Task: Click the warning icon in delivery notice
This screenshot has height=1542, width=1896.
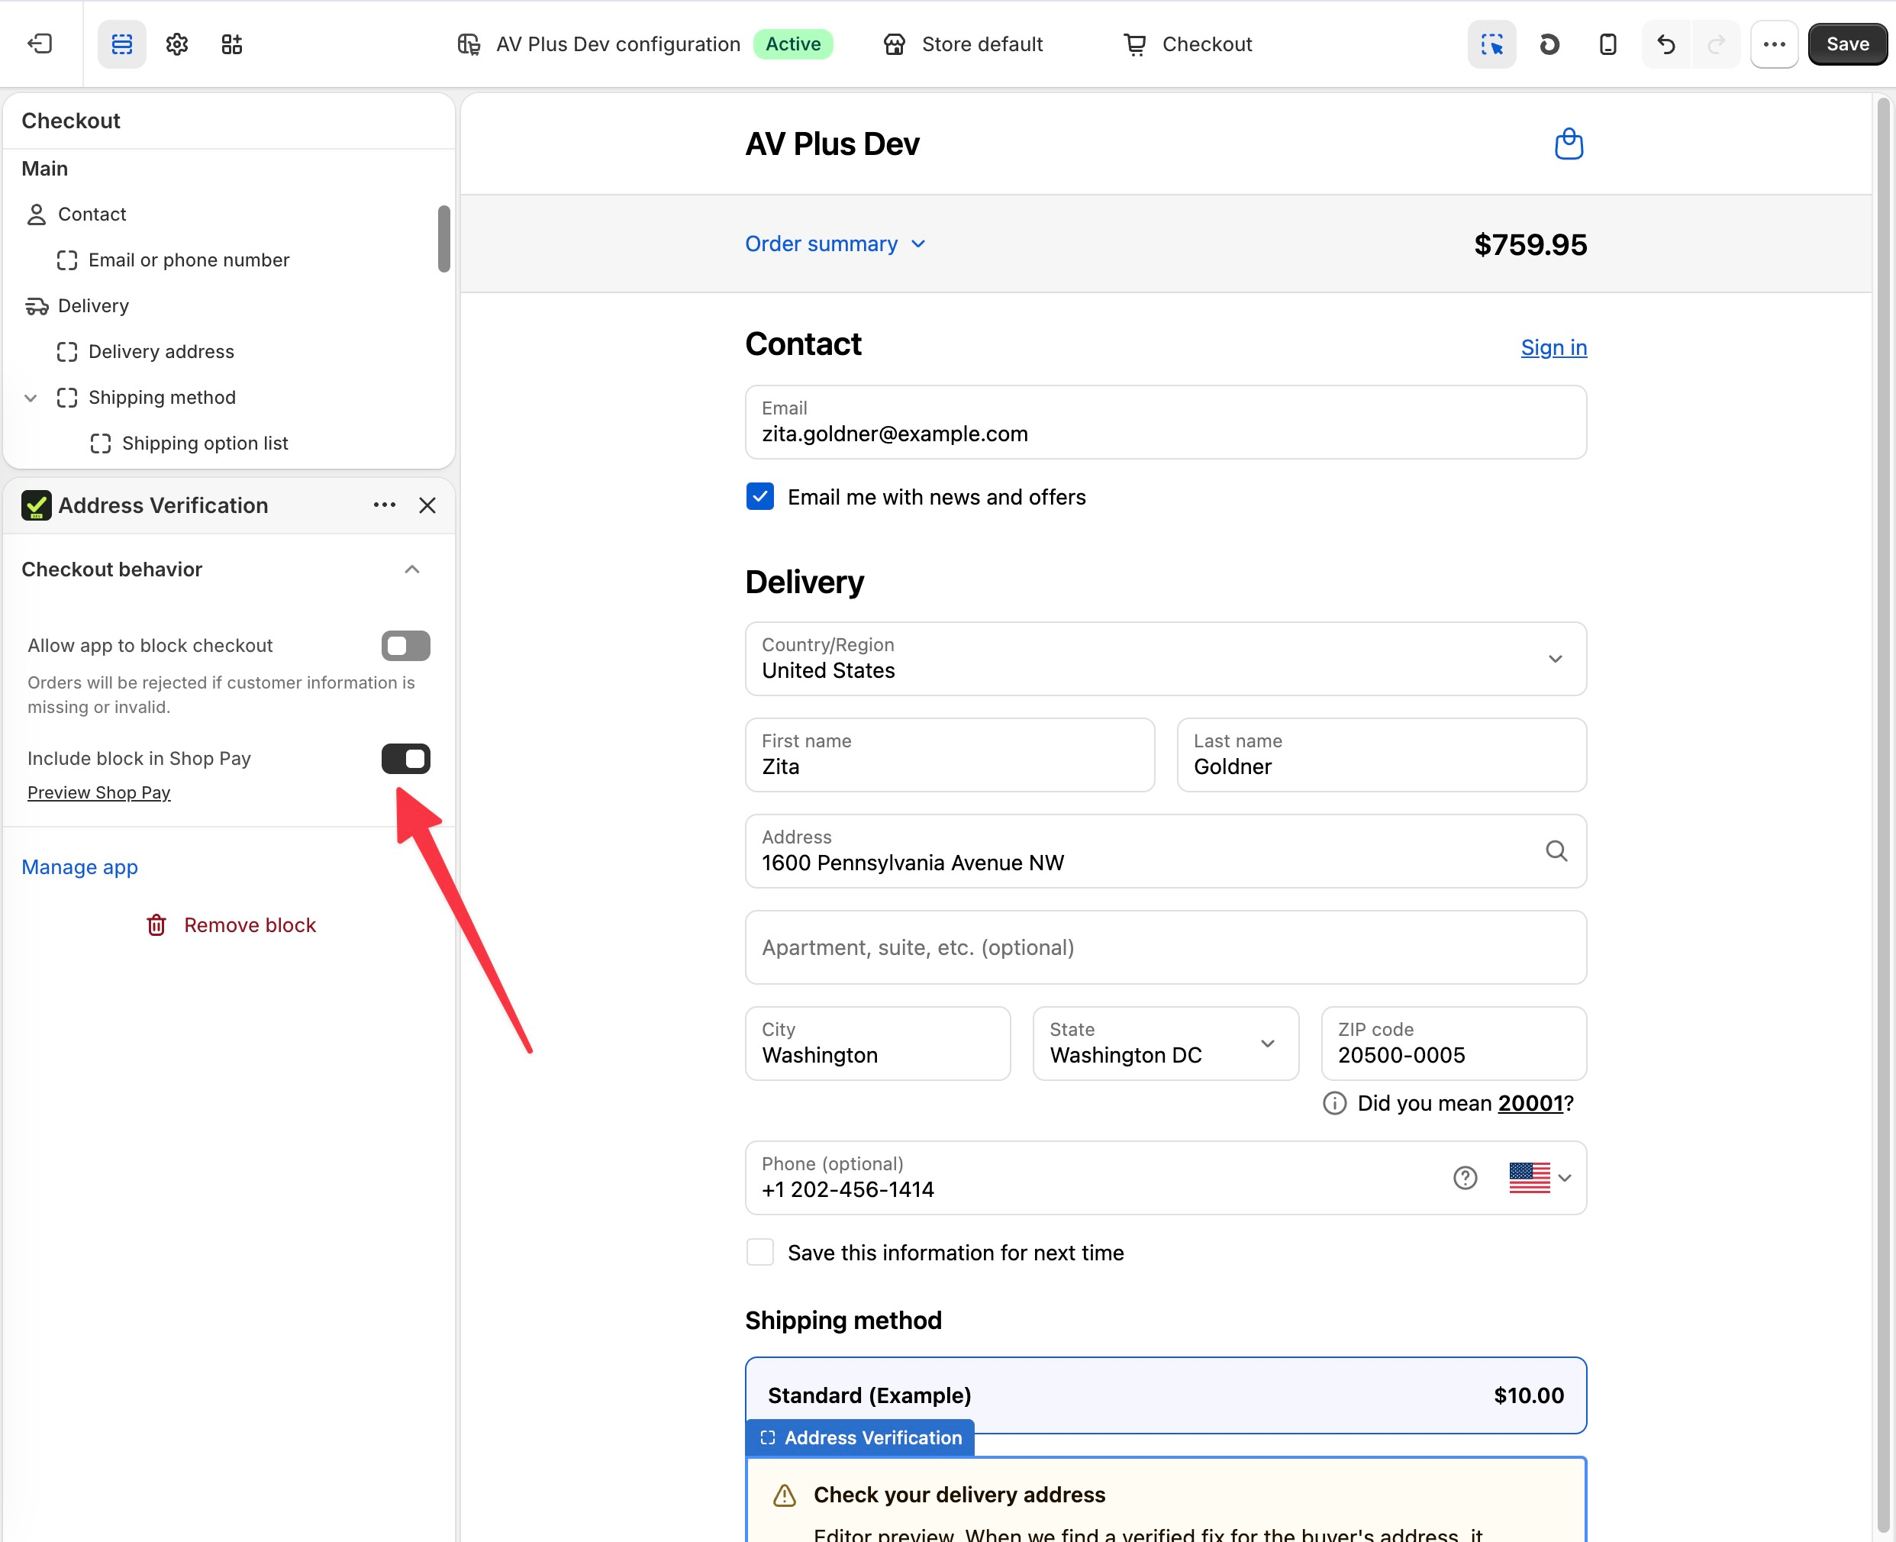Action: pos(785,1495)
